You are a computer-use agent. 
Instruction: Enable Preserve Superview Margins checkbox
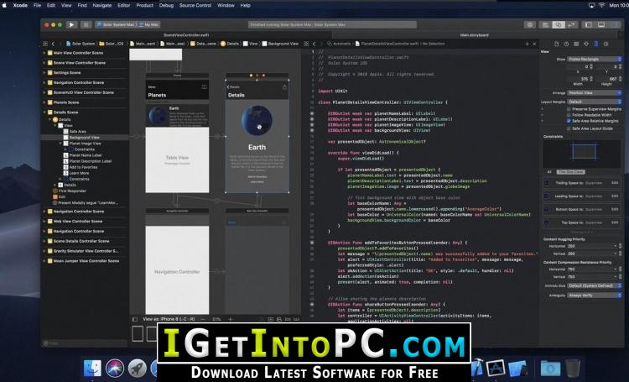pyautogui.click(x=569, y=109)
